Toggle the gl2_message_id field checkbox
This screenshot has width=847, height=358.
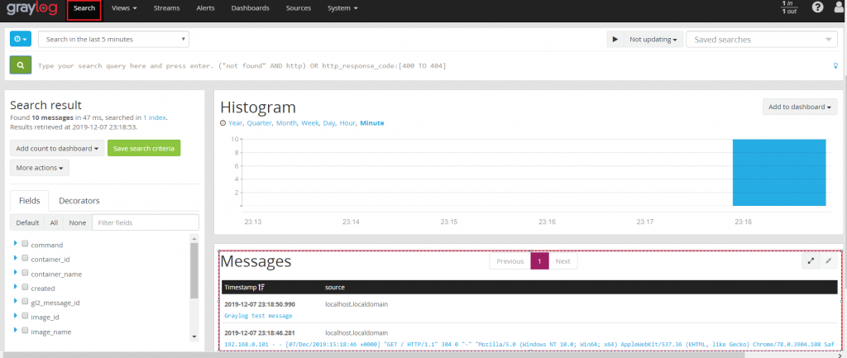25,301
